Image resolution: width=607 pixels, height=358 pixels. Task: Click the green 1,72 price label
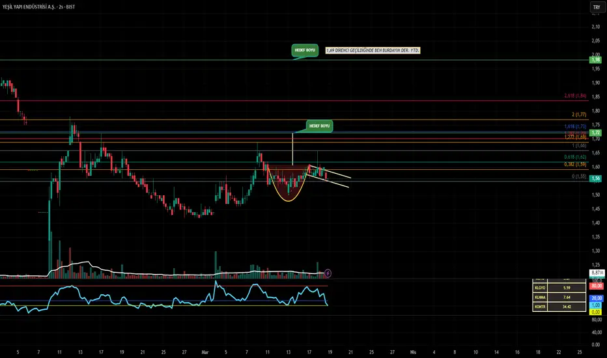pyautogui.click(x=595, y=132)
